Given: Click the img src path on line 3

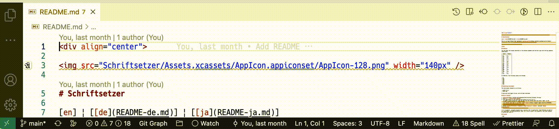Looking at the screenshot, I should (x=244, y=66).
